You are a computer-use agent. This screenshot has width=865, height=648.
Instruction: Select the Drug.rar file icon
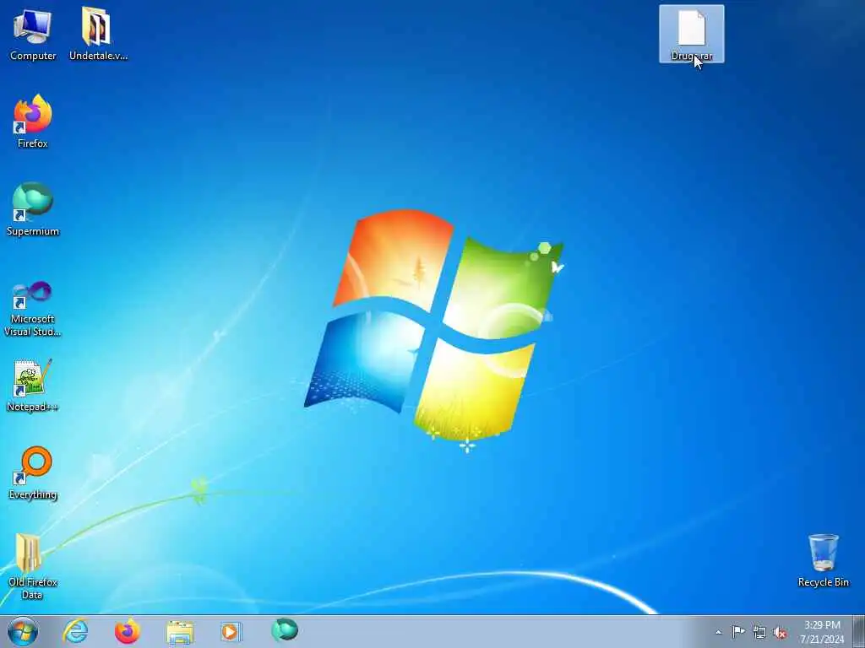[x=692, y=34]
